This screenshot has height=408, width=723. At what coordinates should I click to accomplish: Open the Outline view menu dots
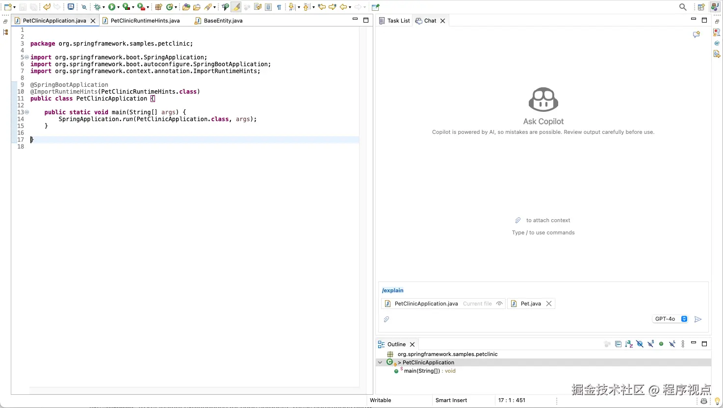pyautogui.click(x=683, y=344)
